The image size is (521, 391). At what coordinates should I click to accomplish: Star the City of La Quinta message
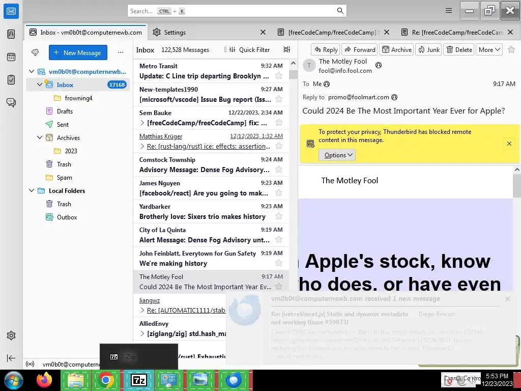(279, 240)
